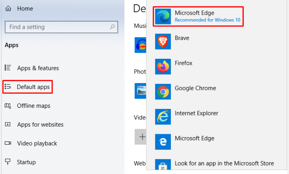Click the Photo viewer default app icon

140,91
